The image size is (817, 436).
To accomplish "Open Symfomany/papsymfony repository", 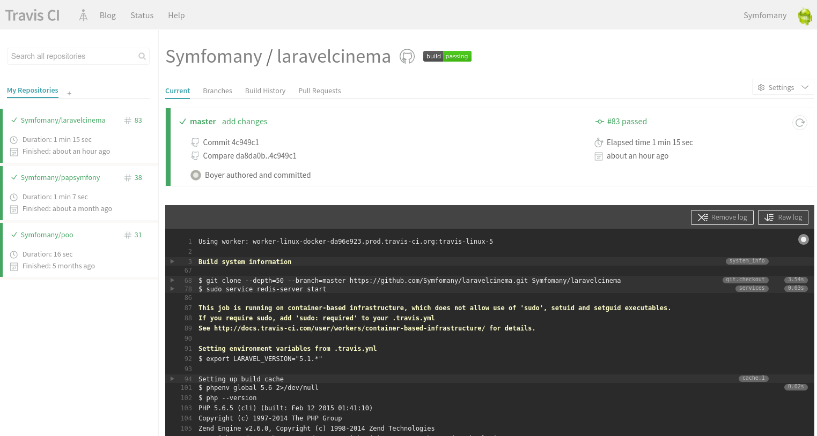I will (60, 178).
